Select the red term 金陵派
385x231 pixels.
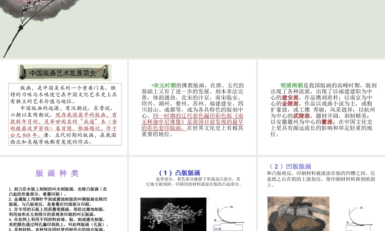290,103
